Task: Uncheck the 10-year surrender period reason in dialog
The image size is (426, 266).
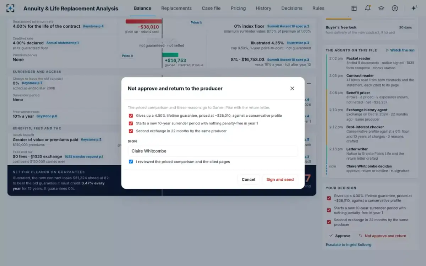Action: [x=131, y=123]
